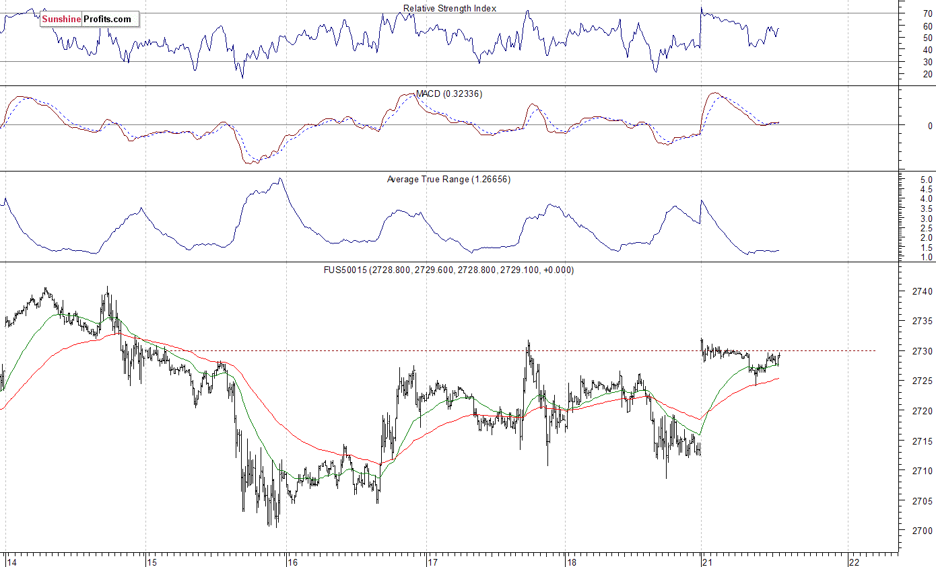Click the 2710 price axis label
The width and height of the screenshot is (936, 567).
click(x=923, y=471)
